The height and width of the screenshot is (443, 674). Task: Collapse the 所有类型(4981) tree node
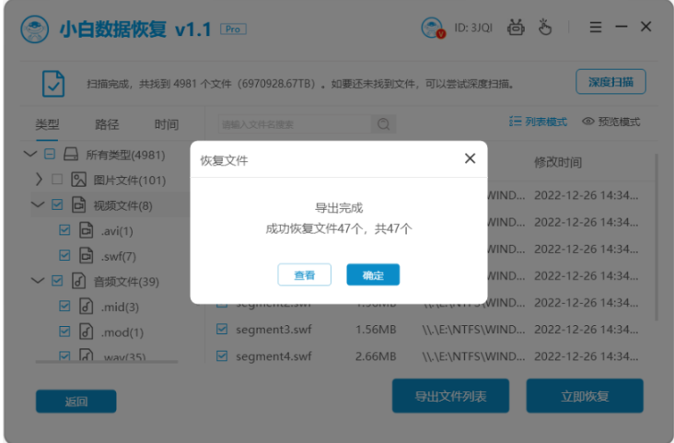point(29,154)
